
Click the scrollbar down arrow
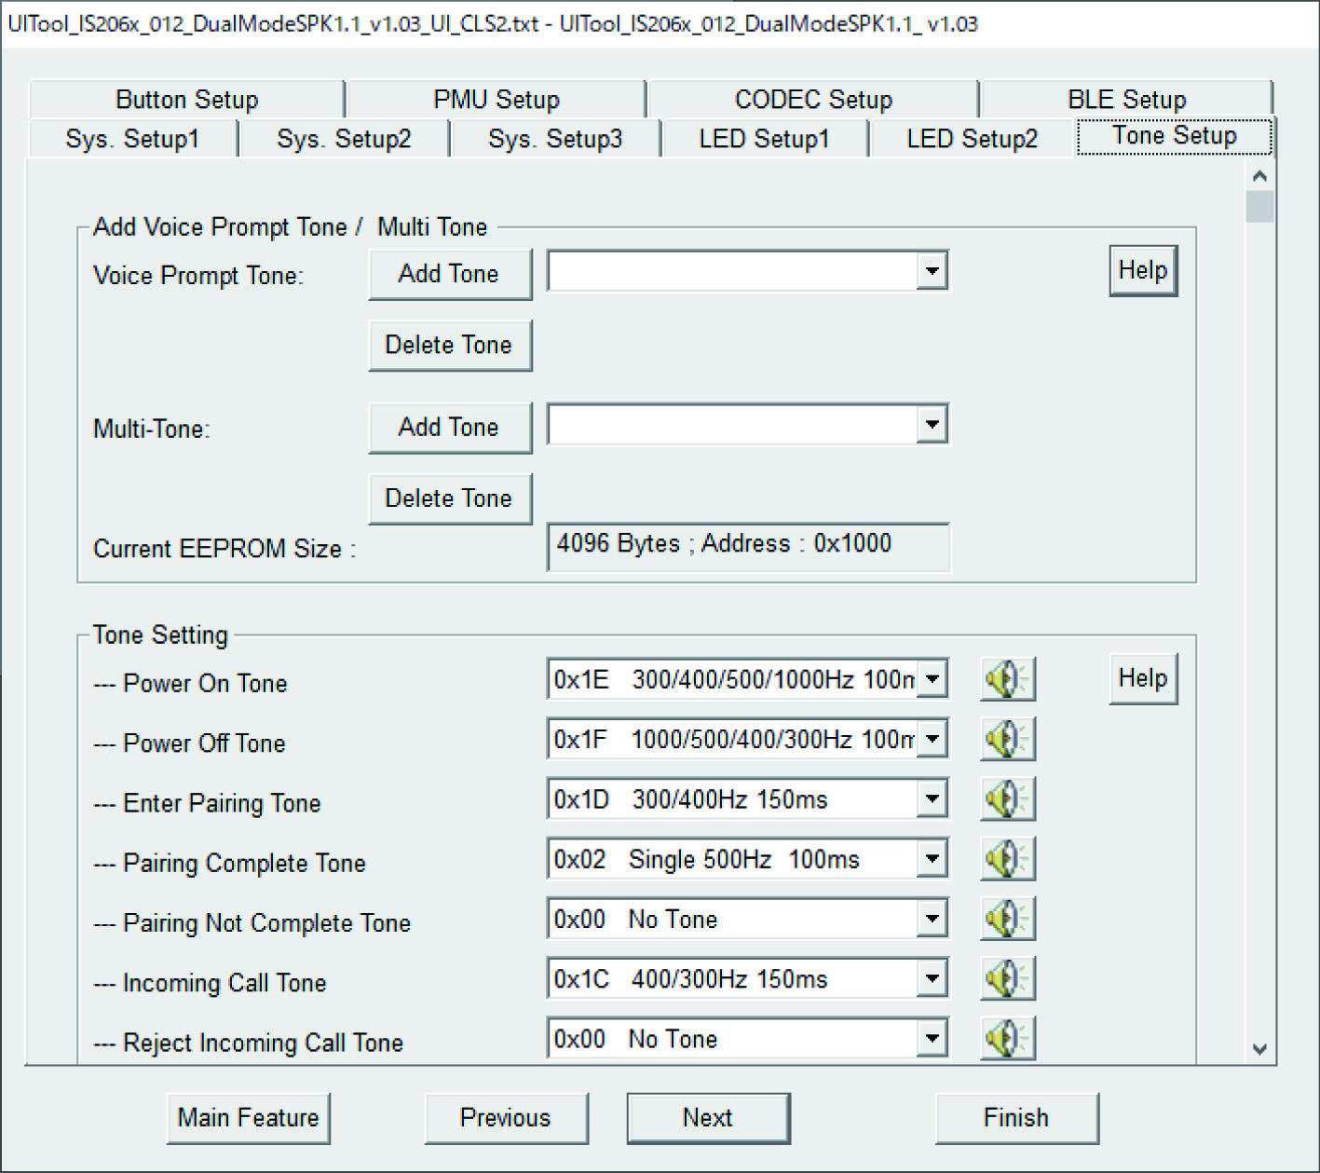[x=1259, y=1048]
